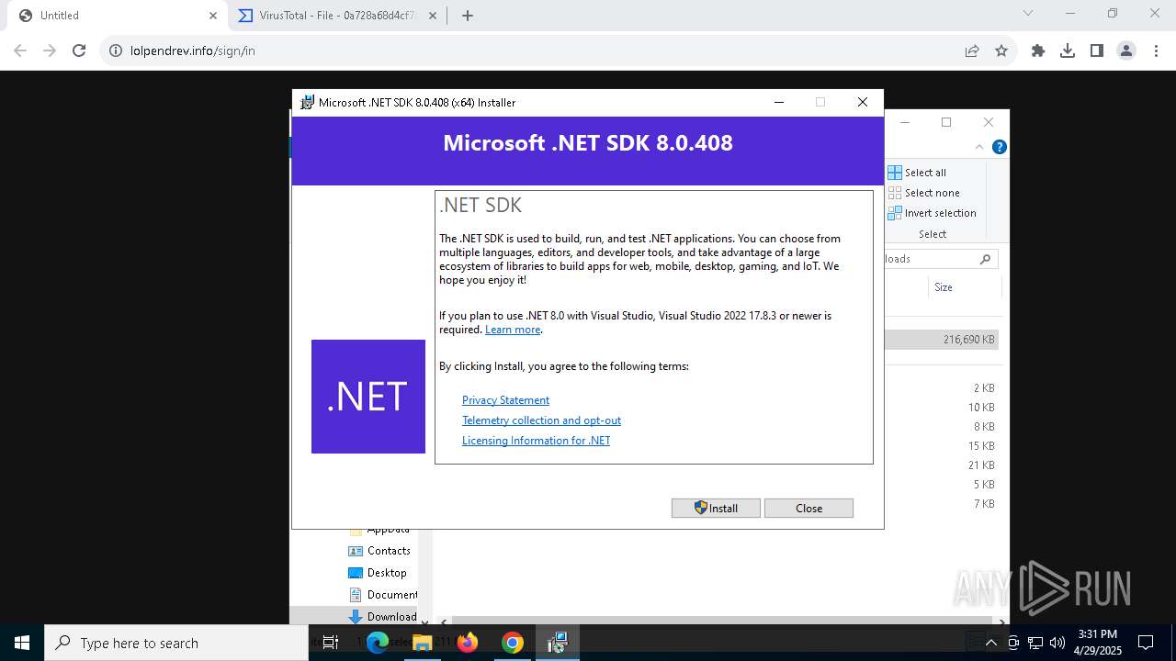Viewport: 1176px width, 661px height.
Task: Open Contacts in the File Explorer navigation pane
Action: tap(379, 551)
